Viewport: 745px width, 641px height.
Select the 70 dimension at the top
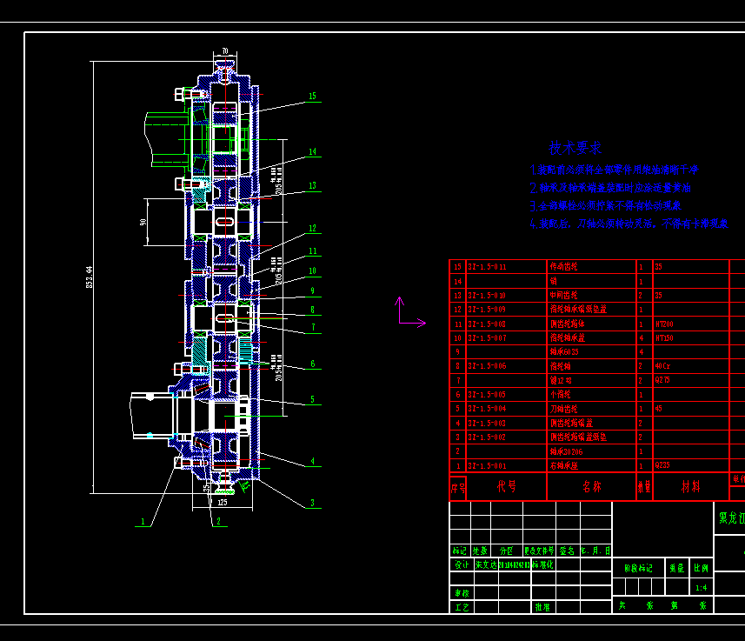[x=225, y=51]
